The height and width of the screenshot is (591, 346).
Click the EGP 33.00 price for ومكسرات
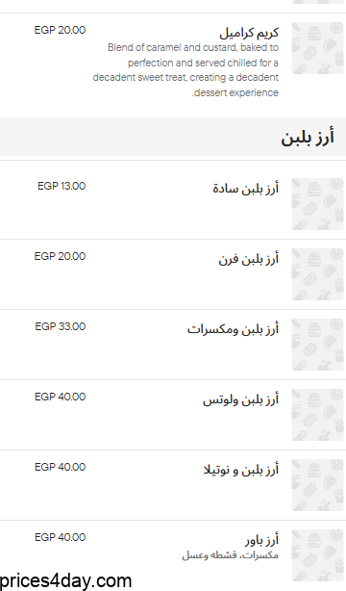[61, 326]
